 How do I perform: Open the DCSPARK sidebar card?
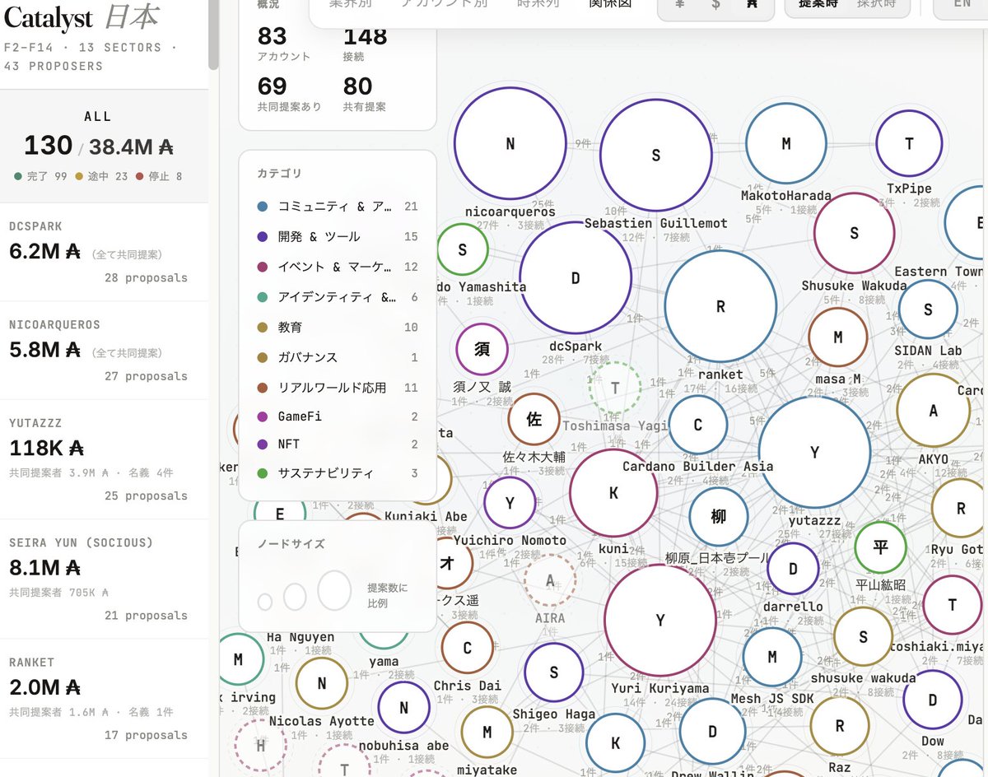(x=104, y=253)
